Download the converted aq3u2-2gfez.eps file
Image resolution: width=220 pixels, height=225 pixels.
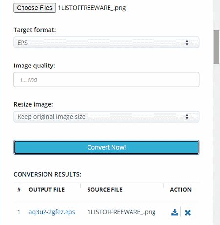[175, 212]
